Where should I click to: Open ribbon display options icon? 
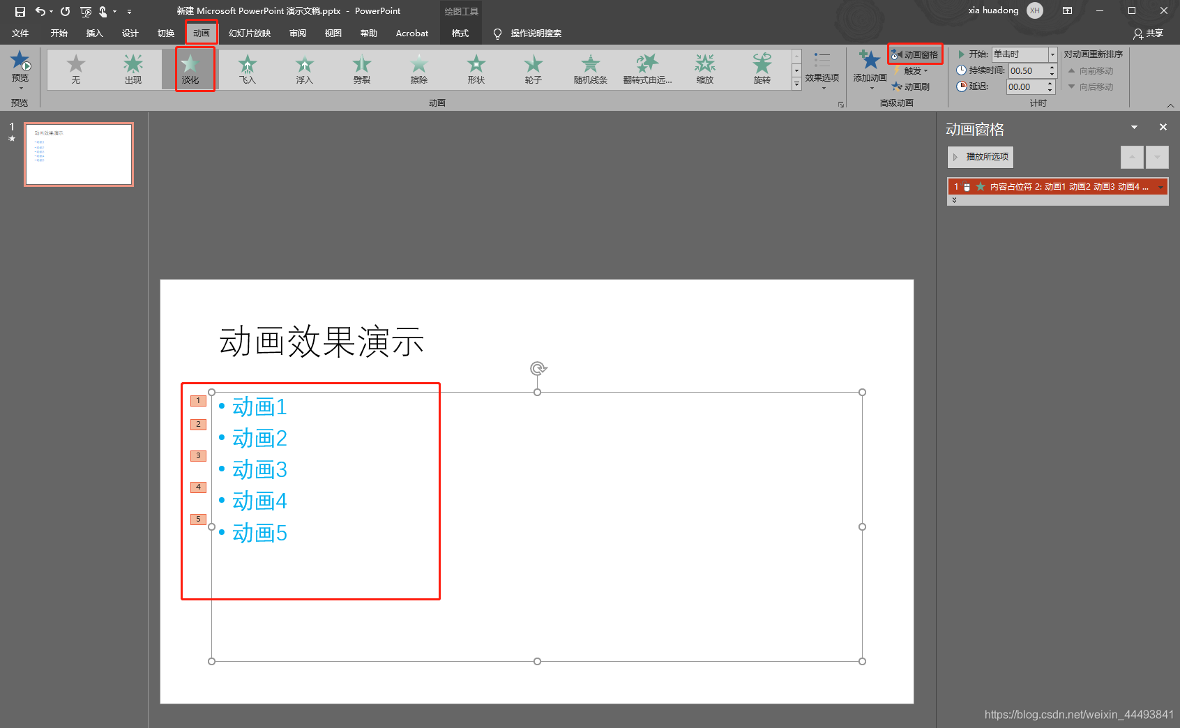coord(1067,10)
